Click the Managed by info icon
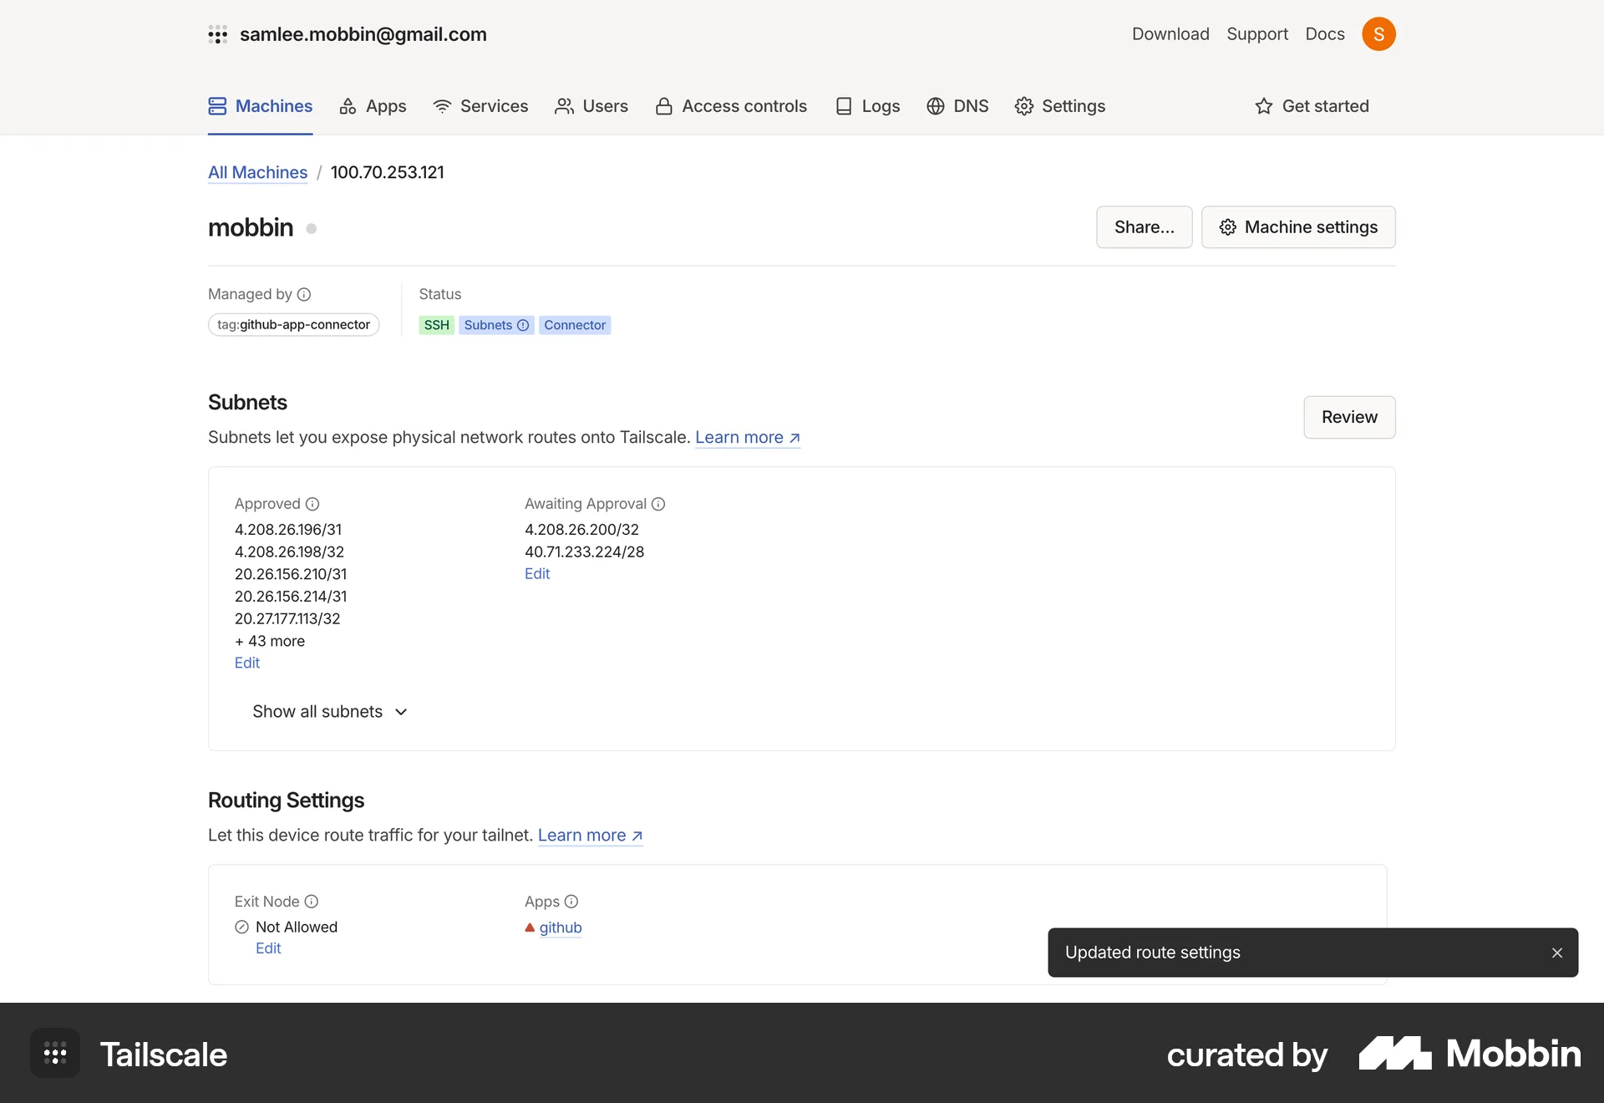The width and height of the screenshot is (1604, 1103). (306, 294)
